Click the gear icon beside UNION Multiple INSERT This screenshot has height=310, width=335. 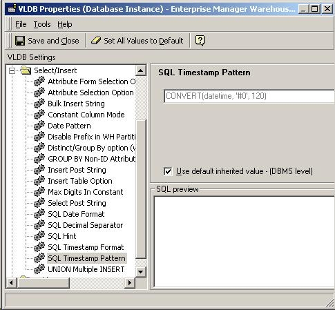click(x=39, y=269)
